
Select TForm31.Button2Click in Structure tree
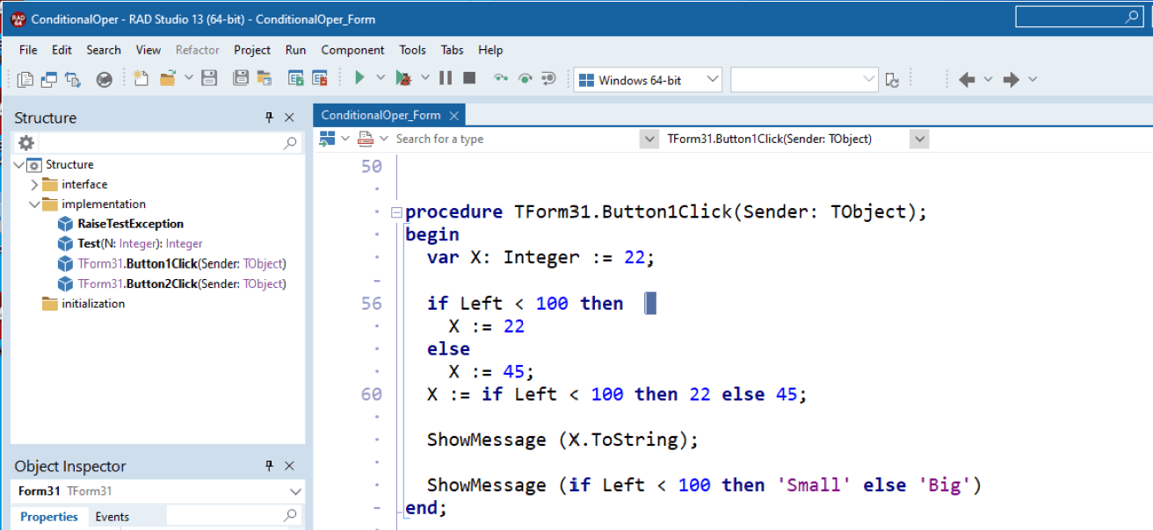coord(182,283)
